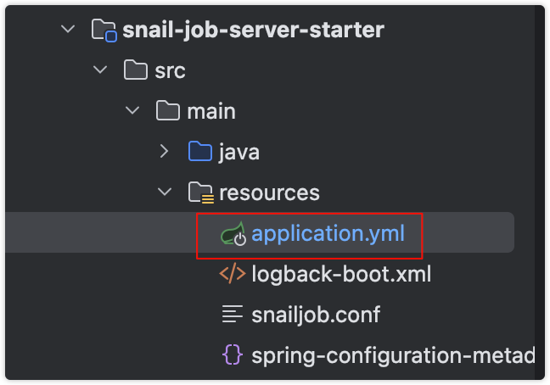Screen dimensions: 550x385
Task: Select the snailjob.conf file name
Action: [x=316, y=315]
